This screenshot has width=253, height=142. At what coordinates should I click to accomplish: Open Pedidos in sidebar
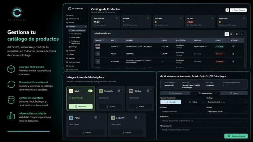click(70, 22)
